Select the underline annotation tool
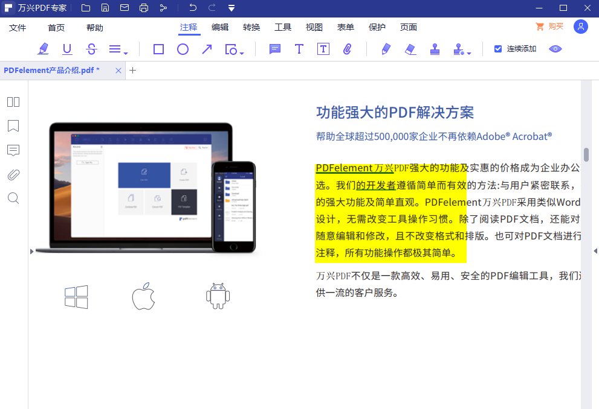599x409 pixels. (67, 49)
